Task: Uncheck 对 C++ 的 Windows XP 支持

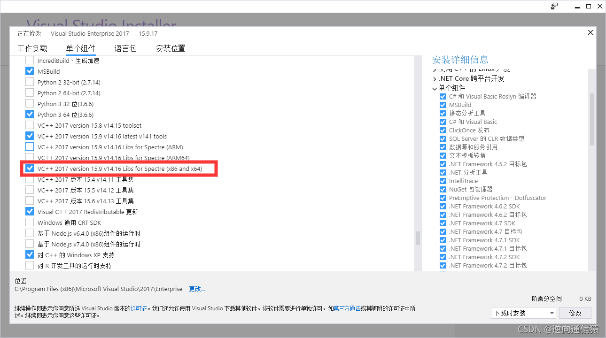Action: [x=30, y=255]
